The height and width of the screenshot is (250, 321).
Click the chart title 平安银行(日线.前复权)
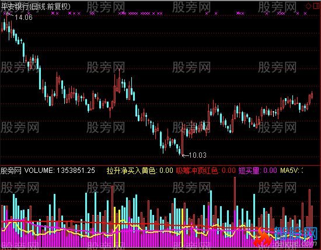pos(36,6)
